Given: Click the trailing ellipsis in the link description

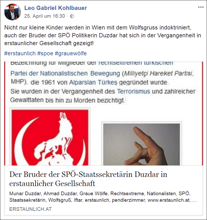Looking at the screenshot, I should 194,200.
